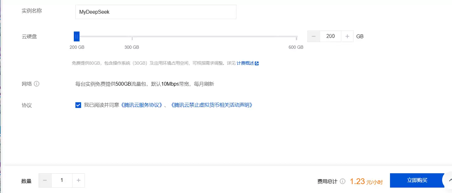This screenshot has width=452, height=193.
Task: Click the quantity input showing 1
Action: point(61,180)
